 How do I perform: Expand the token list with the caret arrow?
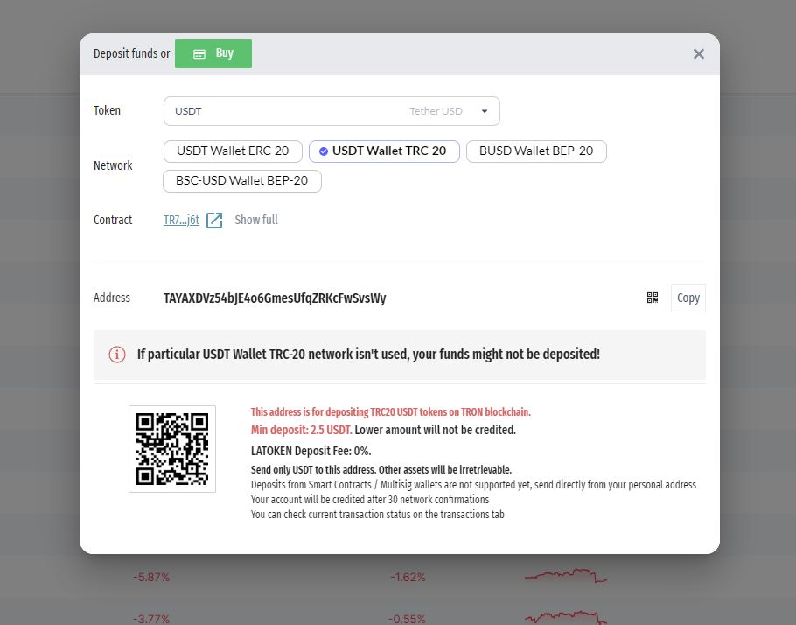[x=484, y=111]
